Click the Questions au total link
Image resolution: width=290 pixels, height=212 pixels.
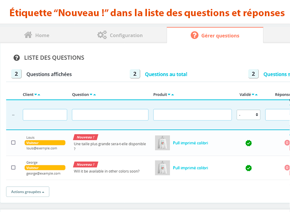[166, 74]
